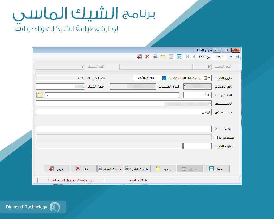The image size is (274, 219).
Task: Click the جديد new button
Action: (163, 169)
